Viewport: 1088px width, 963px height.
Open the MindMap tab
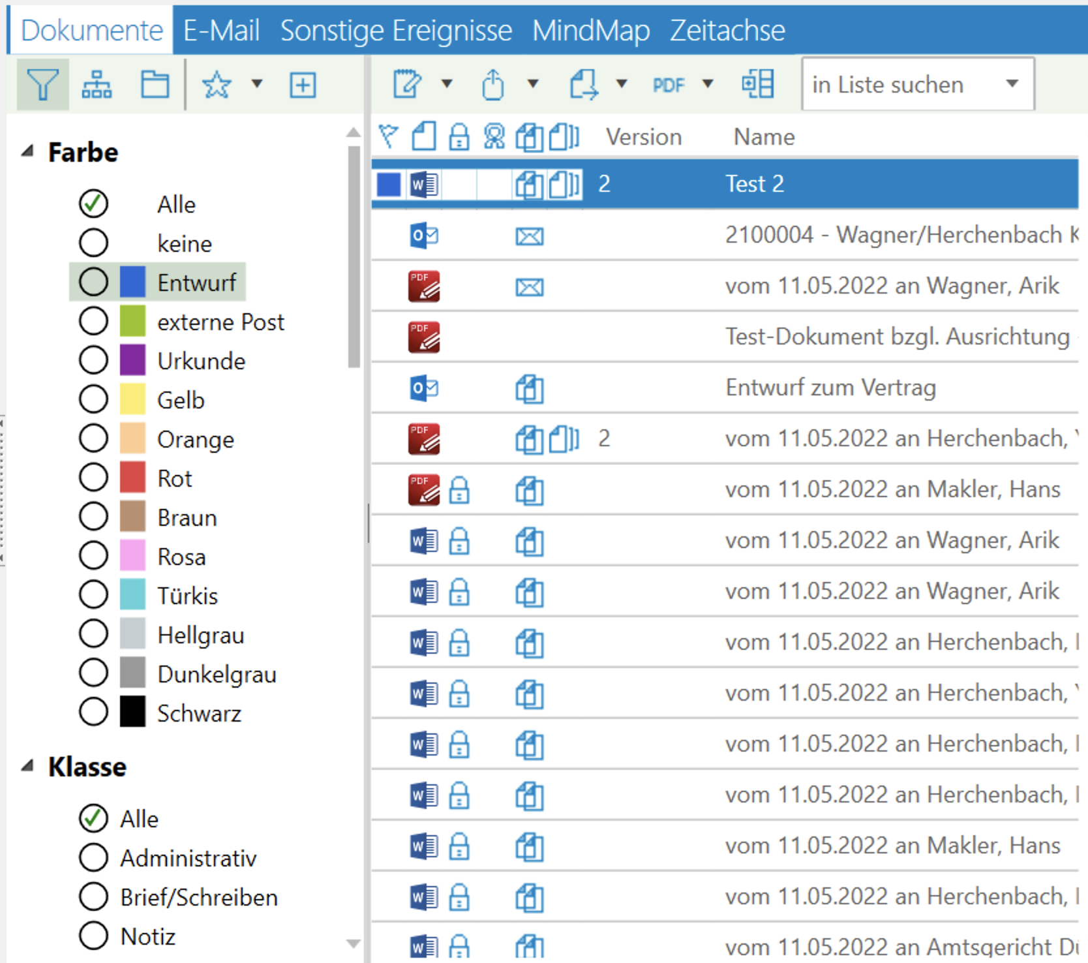pyautogui.click(x=590, y=31)
